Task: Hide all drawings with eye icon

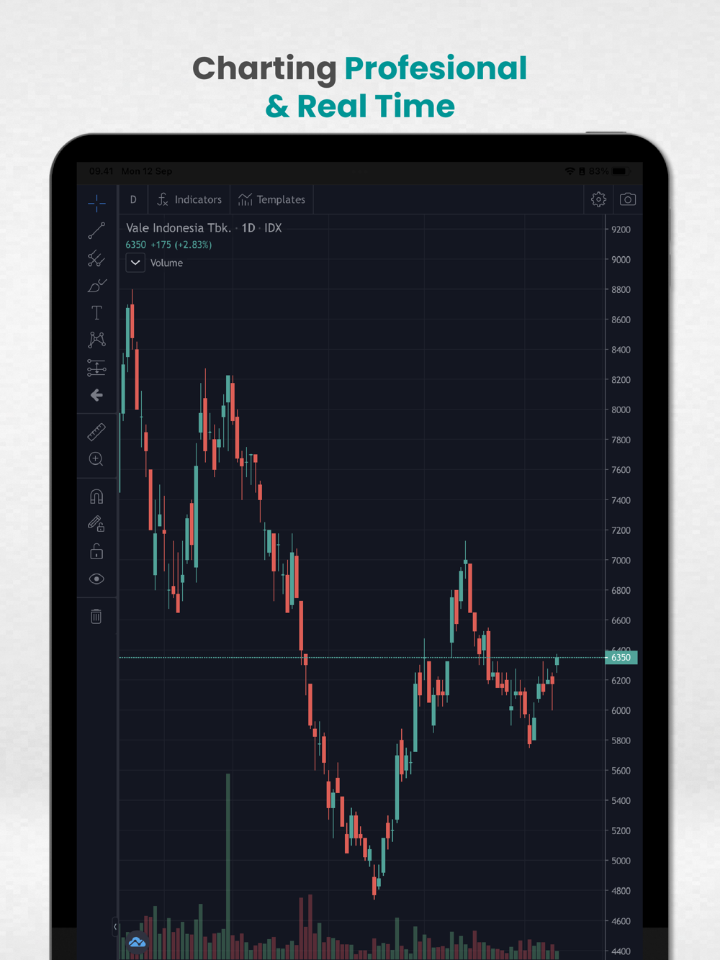Action: pos(96,579)
